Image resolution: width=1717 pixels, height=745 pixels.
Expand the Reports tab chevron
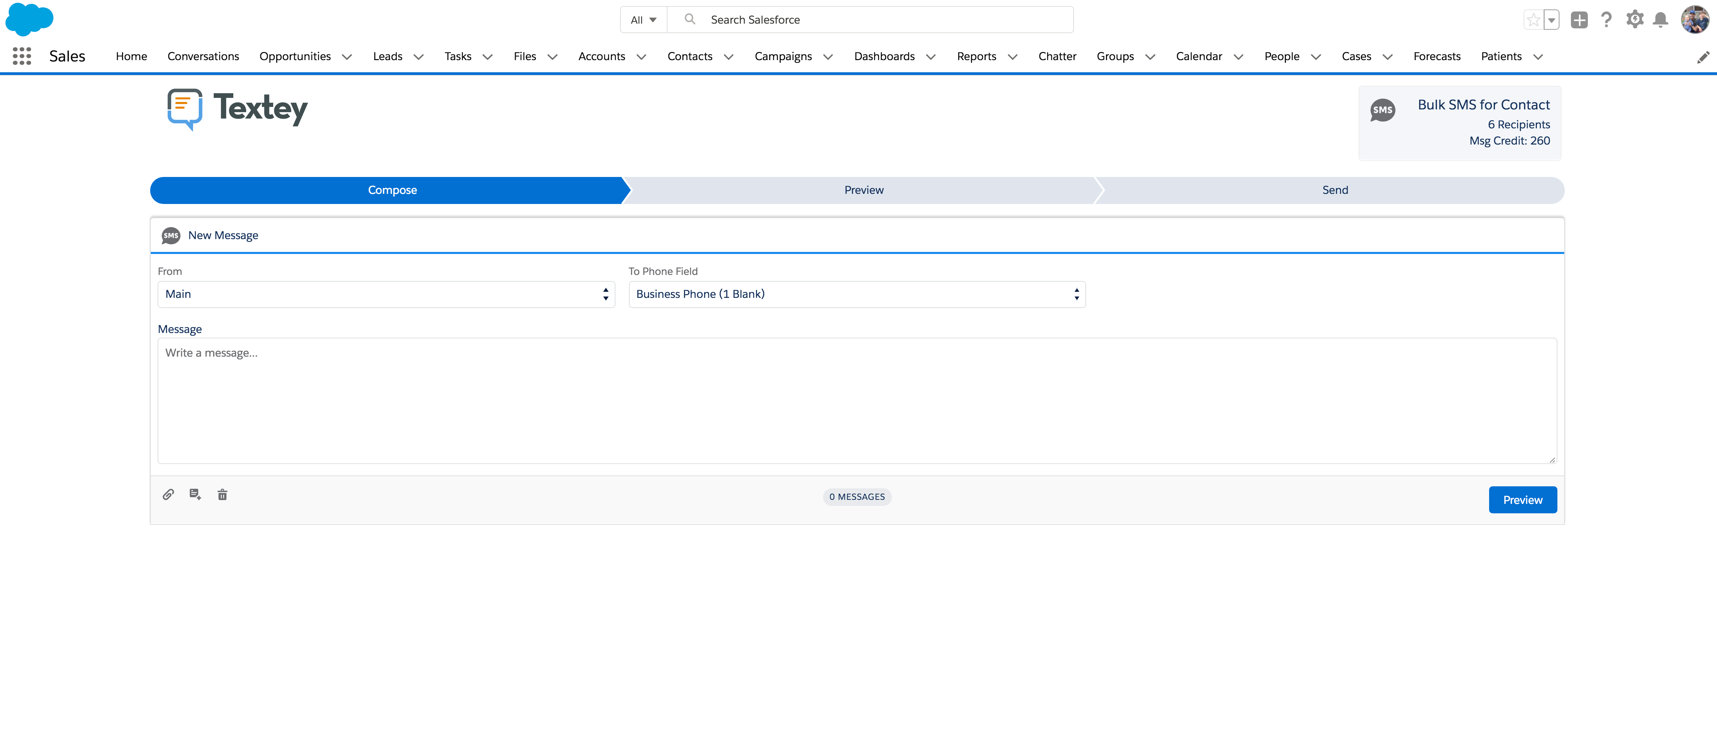coord(1012,57)
